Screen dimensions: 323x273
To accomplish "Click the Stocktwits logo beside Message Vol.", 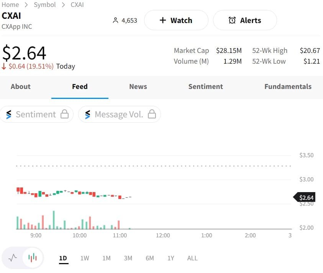I will (x=88, y=114).
